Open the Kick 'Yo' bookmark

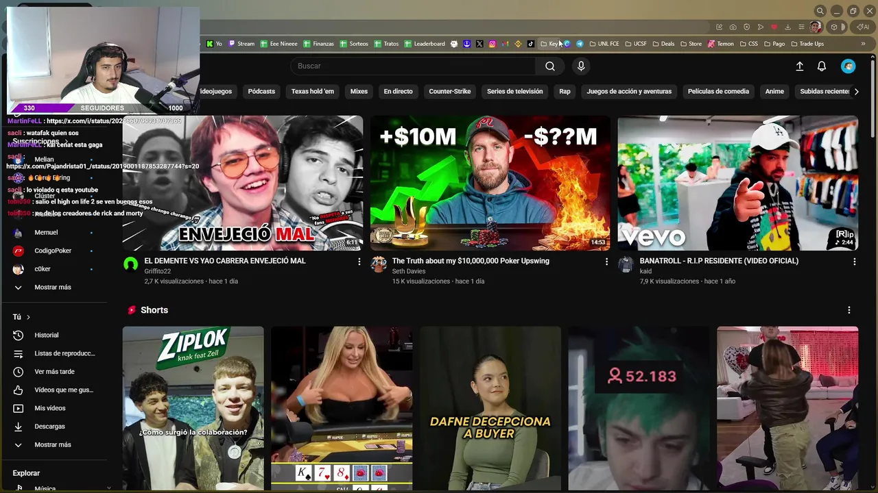click(x=214, y=44)
